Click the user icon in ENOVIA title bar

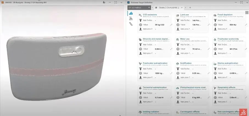pyautogui.click(x=104, y=2)
